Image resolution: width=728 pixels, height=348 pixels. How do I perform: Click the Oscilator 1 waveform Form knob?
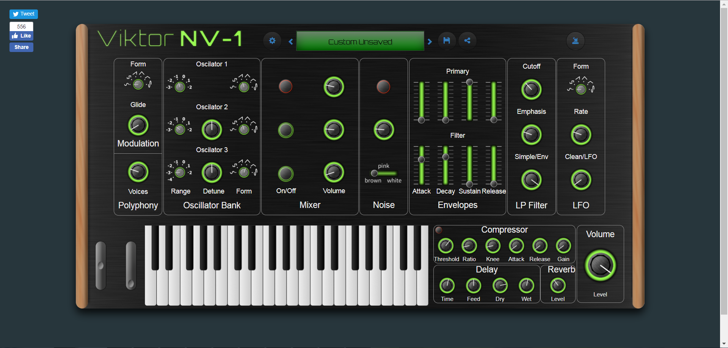[244, 87]
